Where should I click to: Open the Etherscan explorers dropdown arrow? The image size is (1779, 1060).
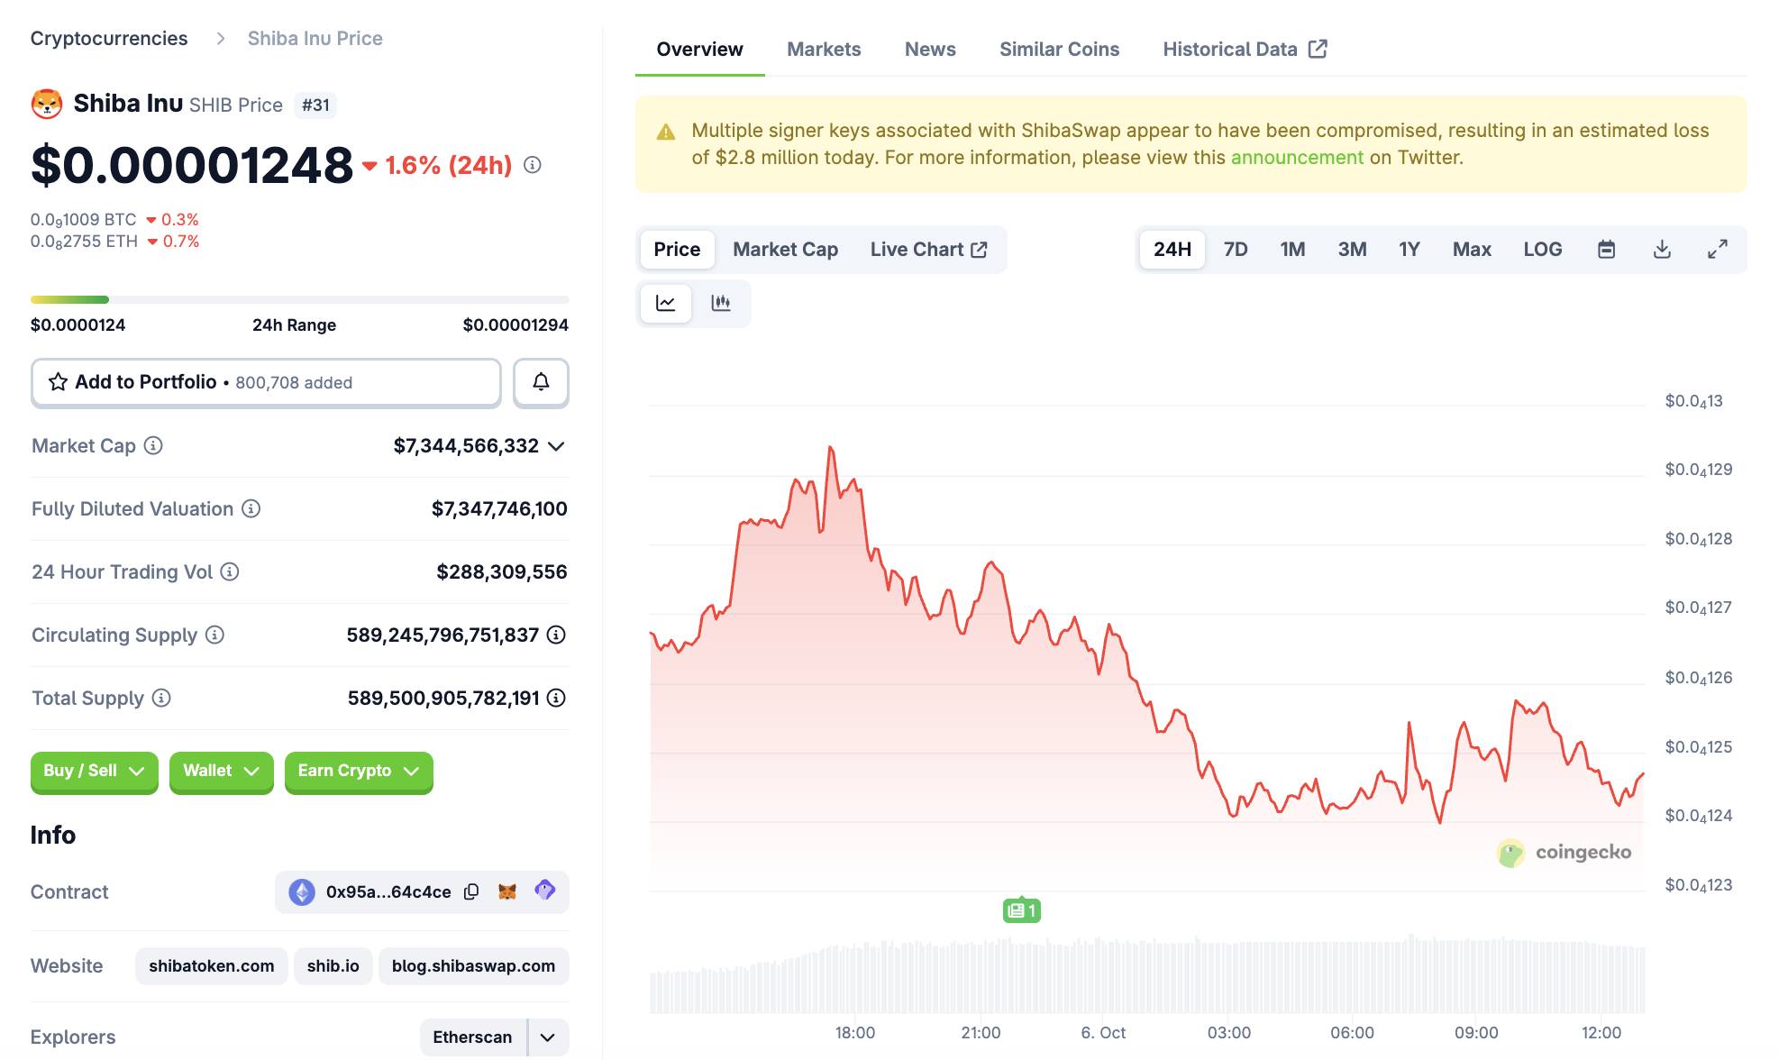pos(547,1037)
